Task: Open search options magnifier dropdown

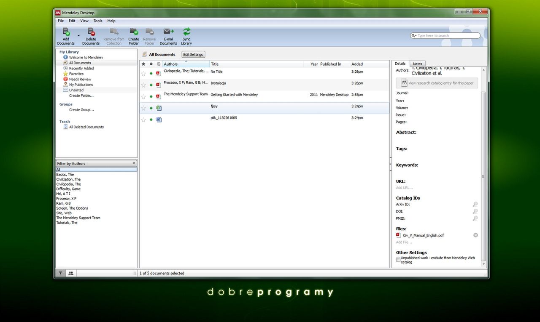Action: pos(414,36)
